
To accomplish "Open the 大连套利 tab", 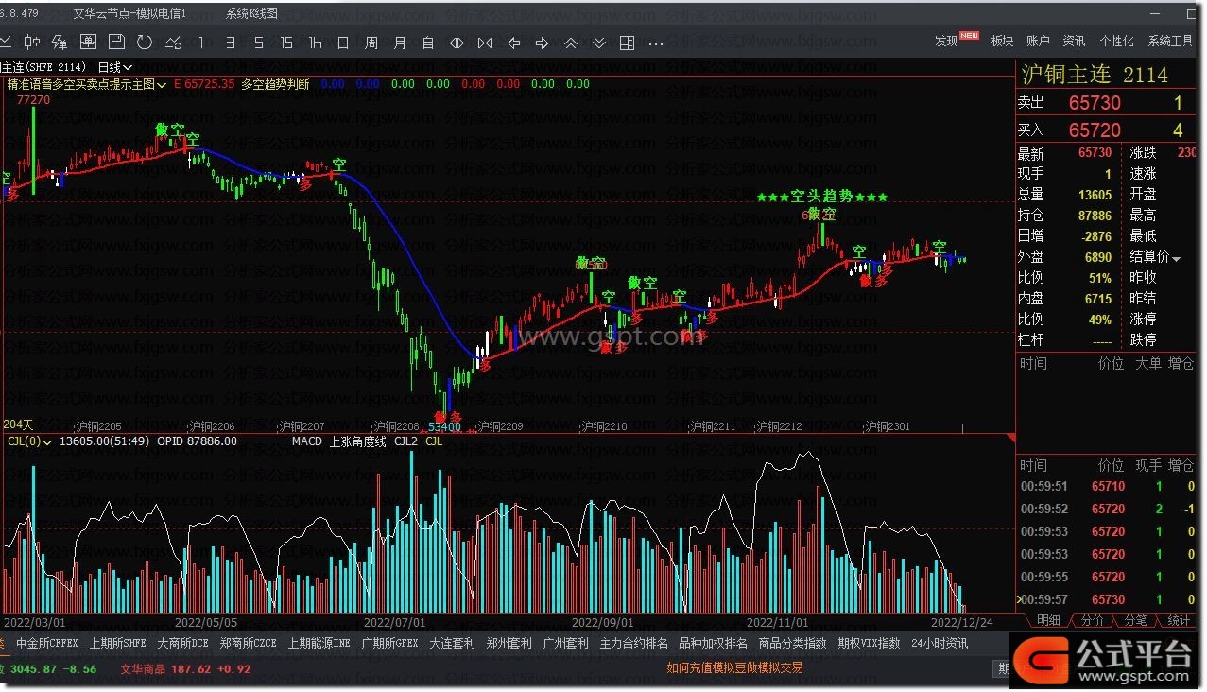I will (453, 644).
